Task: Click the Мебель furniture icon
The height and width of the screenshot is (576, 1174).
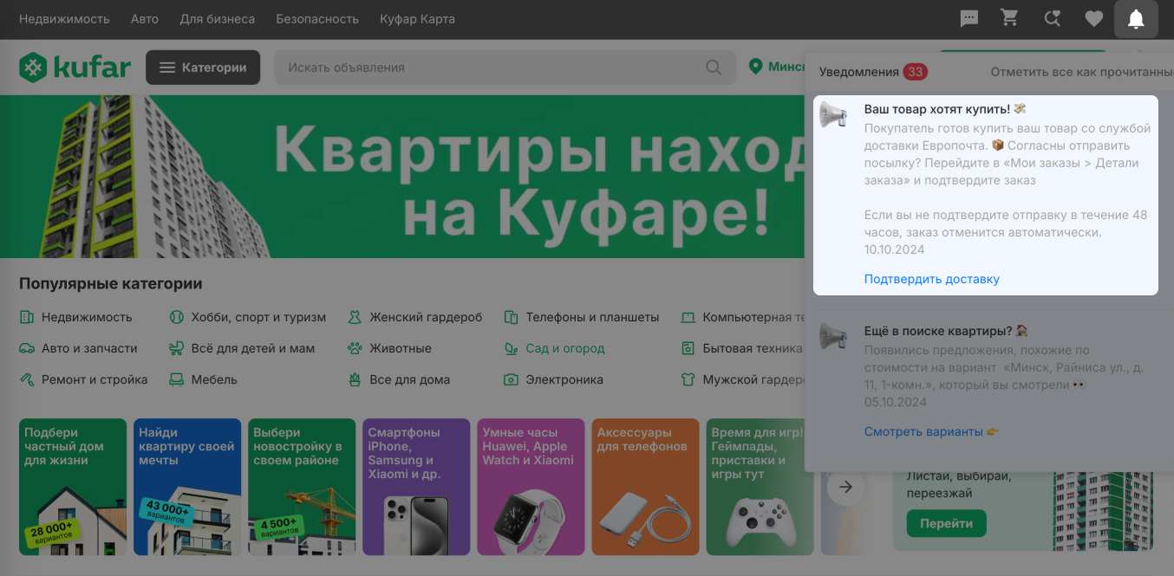Action: [x=177, y=379]
